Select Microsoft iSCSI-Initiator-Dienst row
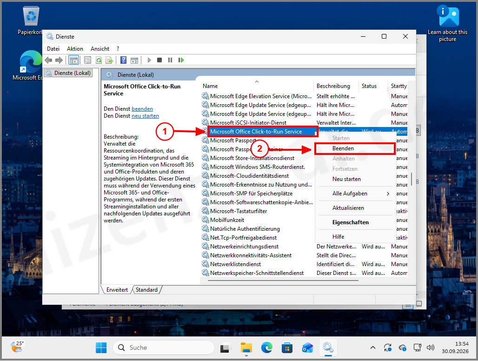This screenshot has height=361, width=478. pyautogui.click(x=304, y=122)
